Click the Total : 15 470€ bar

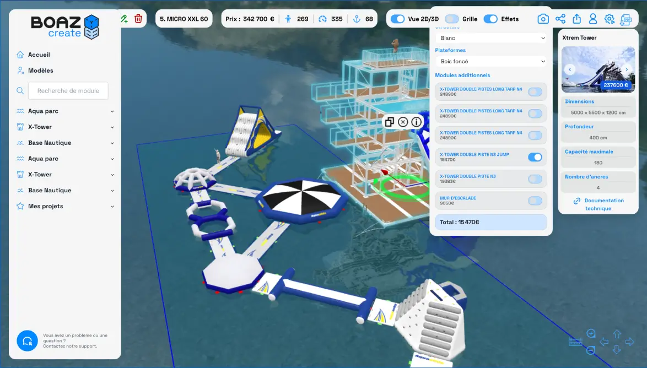point(491,222)
